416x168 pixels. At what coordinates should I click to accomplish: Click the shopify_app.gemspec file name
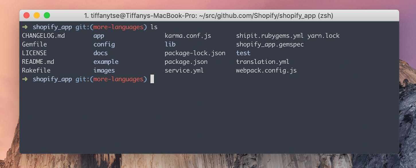pos(270,45)
